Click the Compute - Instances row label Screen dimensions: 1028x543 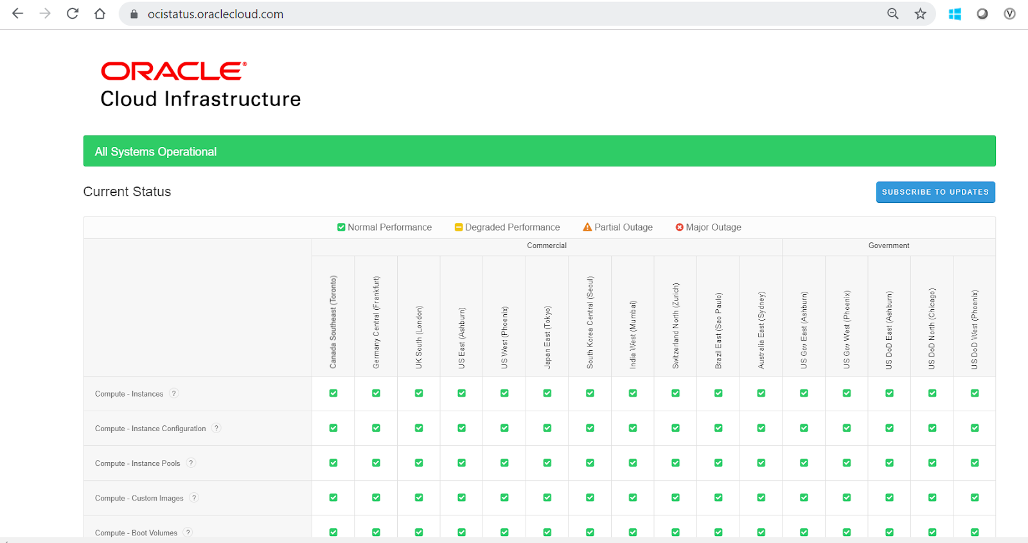coord(129,394)
